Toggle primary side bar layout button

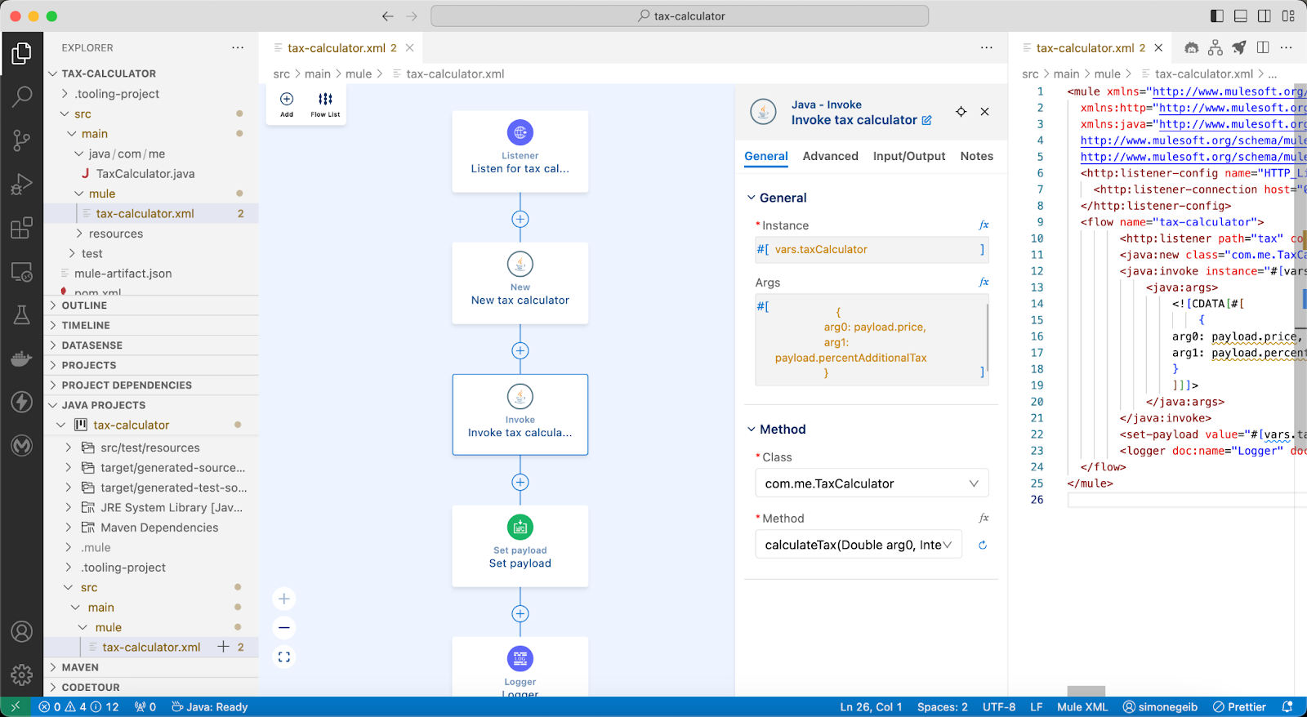(x=1217, y=16)
